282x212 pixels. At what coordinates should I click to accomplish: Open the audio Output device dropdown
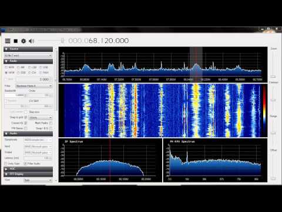38,153
